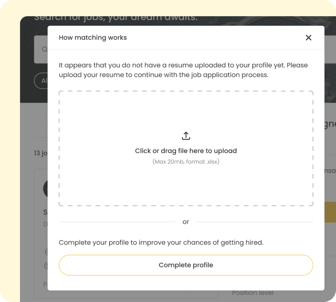Click the resume-not-uploaded notice text
The height and width of the screenshot is (302, 336).
coord(183,70)
